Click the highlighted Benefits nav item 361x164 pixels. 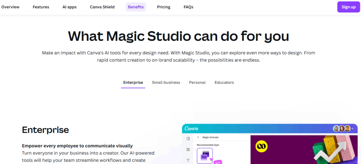click(136, 7)
